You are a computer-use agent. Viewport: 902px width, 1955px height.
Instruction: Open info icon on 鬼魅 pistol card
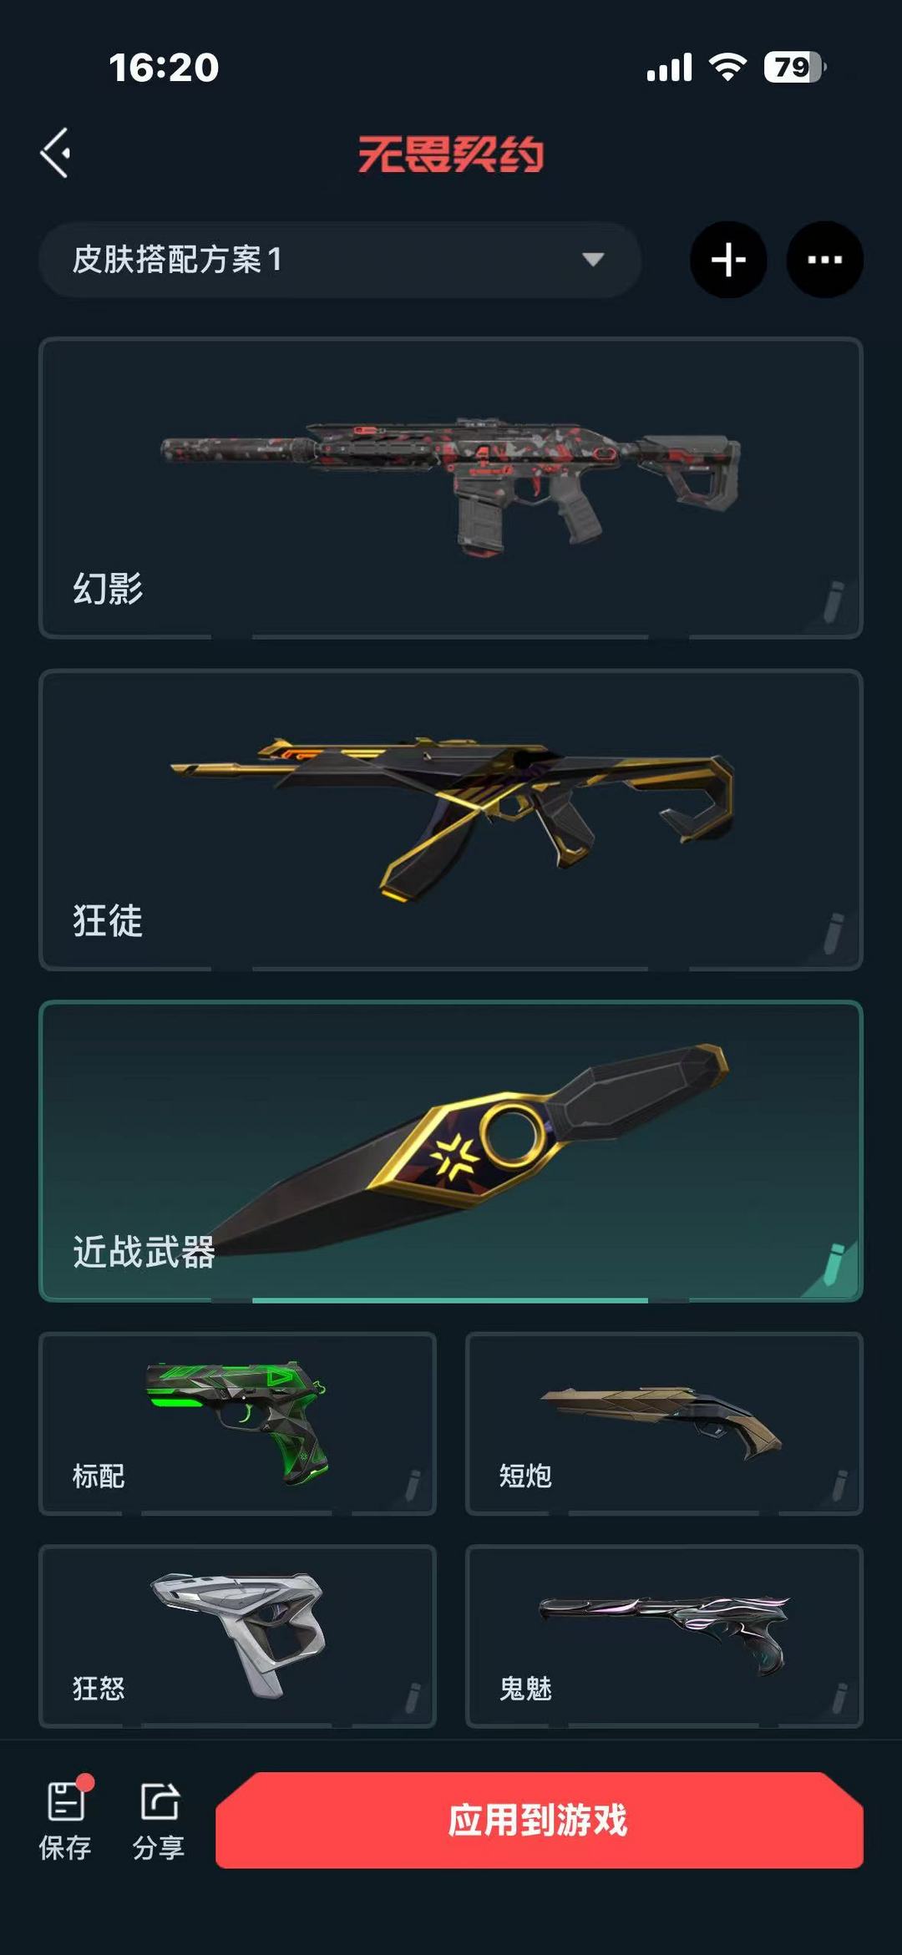[839, 1699]
